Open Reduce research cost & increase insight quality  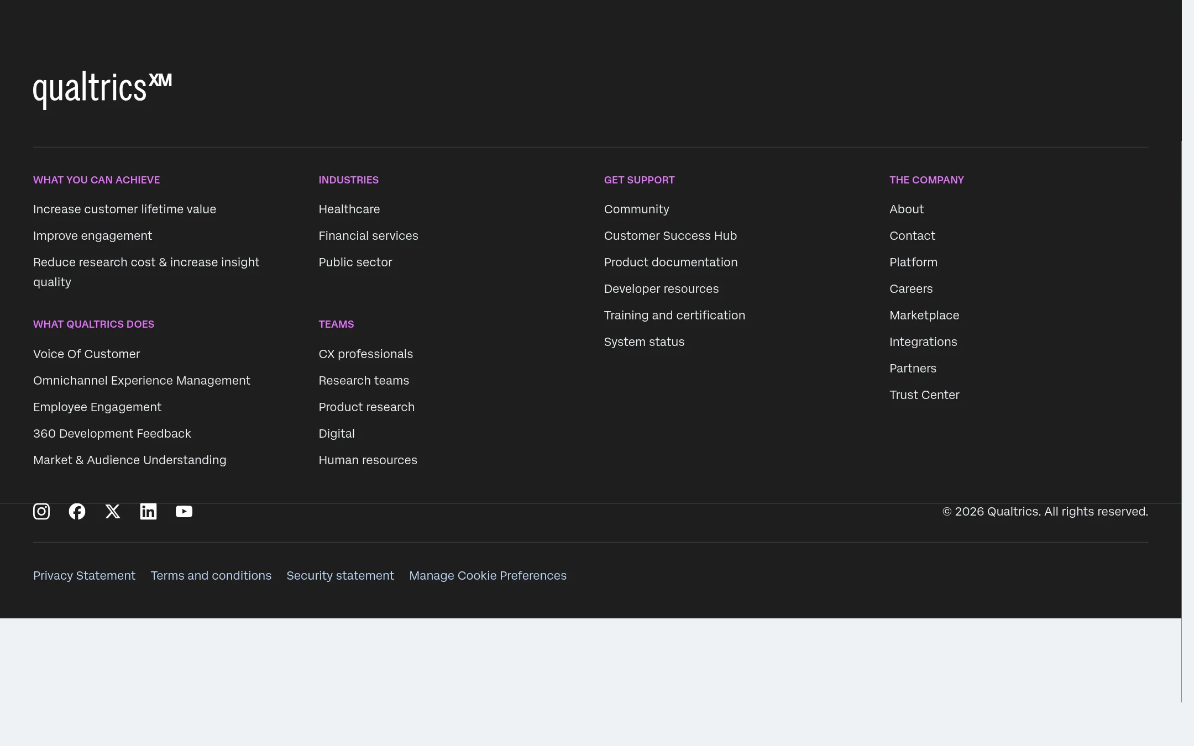[x=146, y=272]
